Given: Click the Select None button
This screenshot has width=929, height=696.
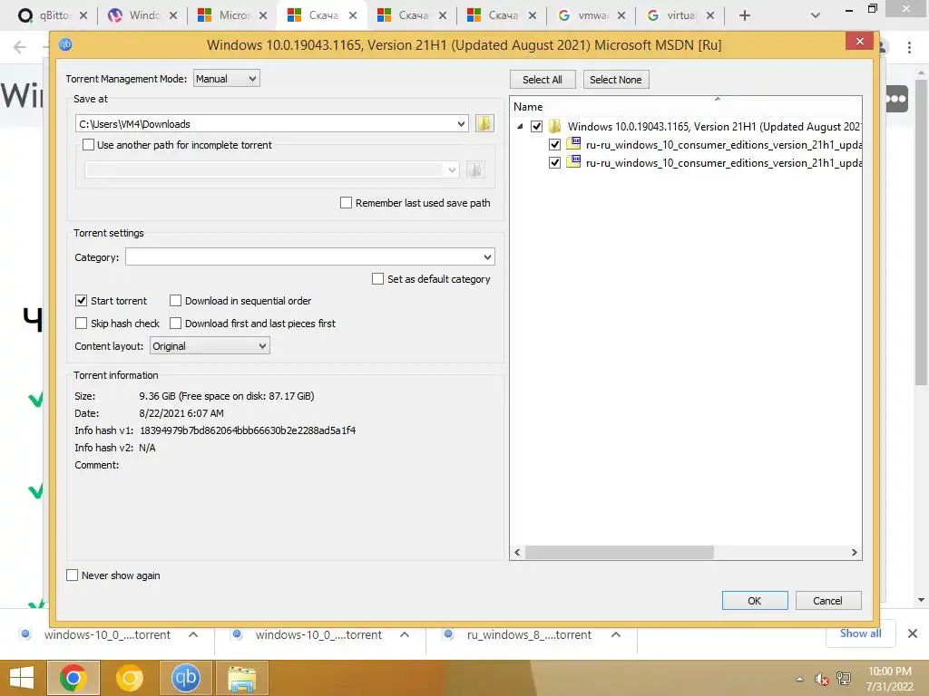Looking at the screenshot, I should click(616, 80).
